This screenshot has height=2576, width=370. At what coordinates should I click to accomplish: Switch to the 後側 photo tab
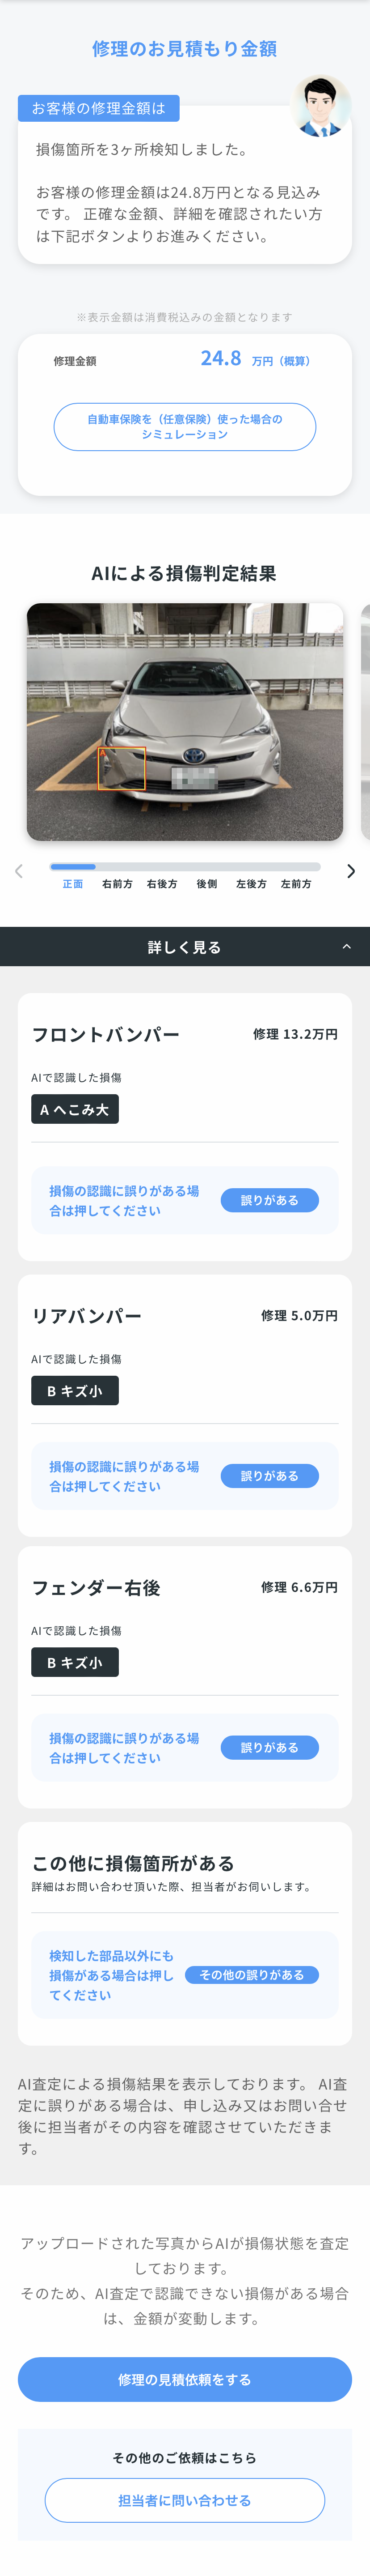click(x=206, y=884)
